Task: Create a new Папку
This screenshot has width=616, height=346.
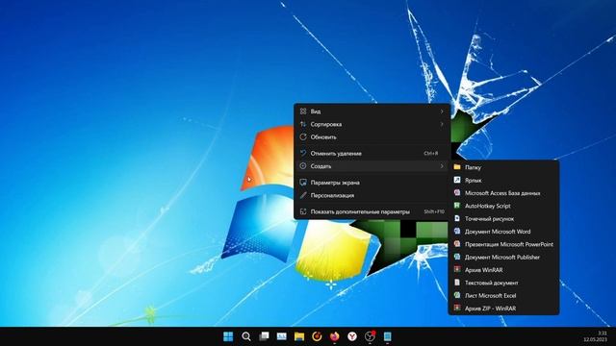Action: (x=503, y=167)
